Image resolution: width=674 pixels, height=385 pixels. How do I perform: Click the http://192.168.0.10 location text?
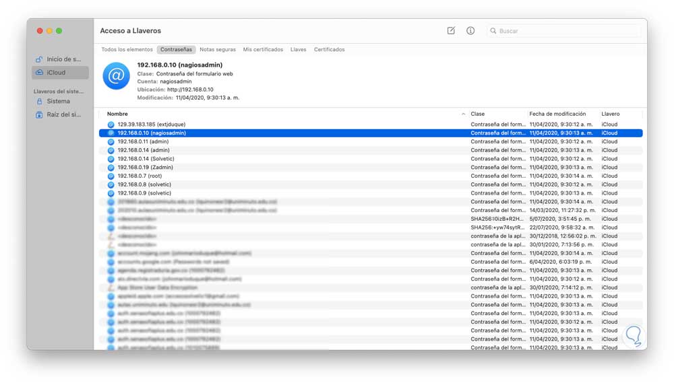[x=190, y=90]
